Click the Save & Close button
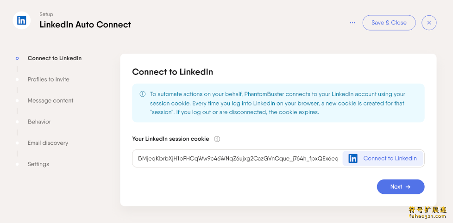453x223 pixels. point(389,23)
